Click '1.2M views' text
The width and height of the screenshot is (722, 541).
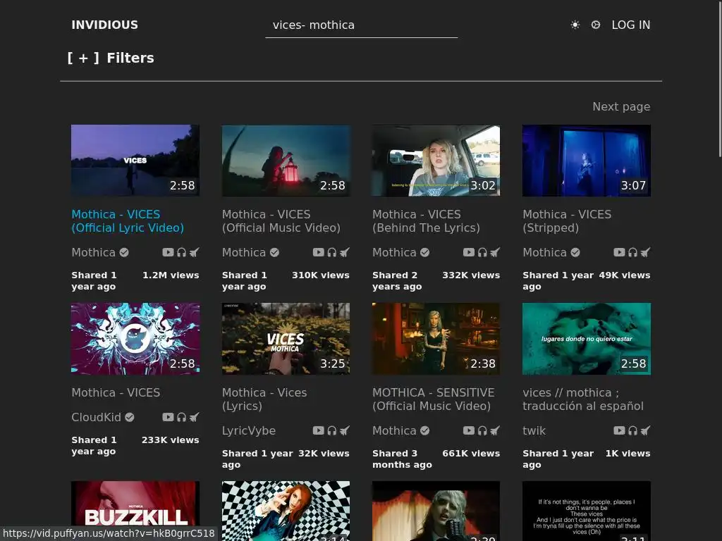(x=171, y=275)
